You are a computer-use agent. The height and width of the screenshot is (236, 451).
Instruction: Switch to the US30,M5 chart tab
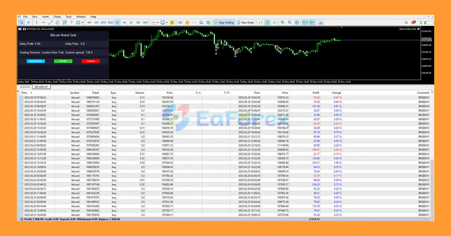click(x=25, y=87)
